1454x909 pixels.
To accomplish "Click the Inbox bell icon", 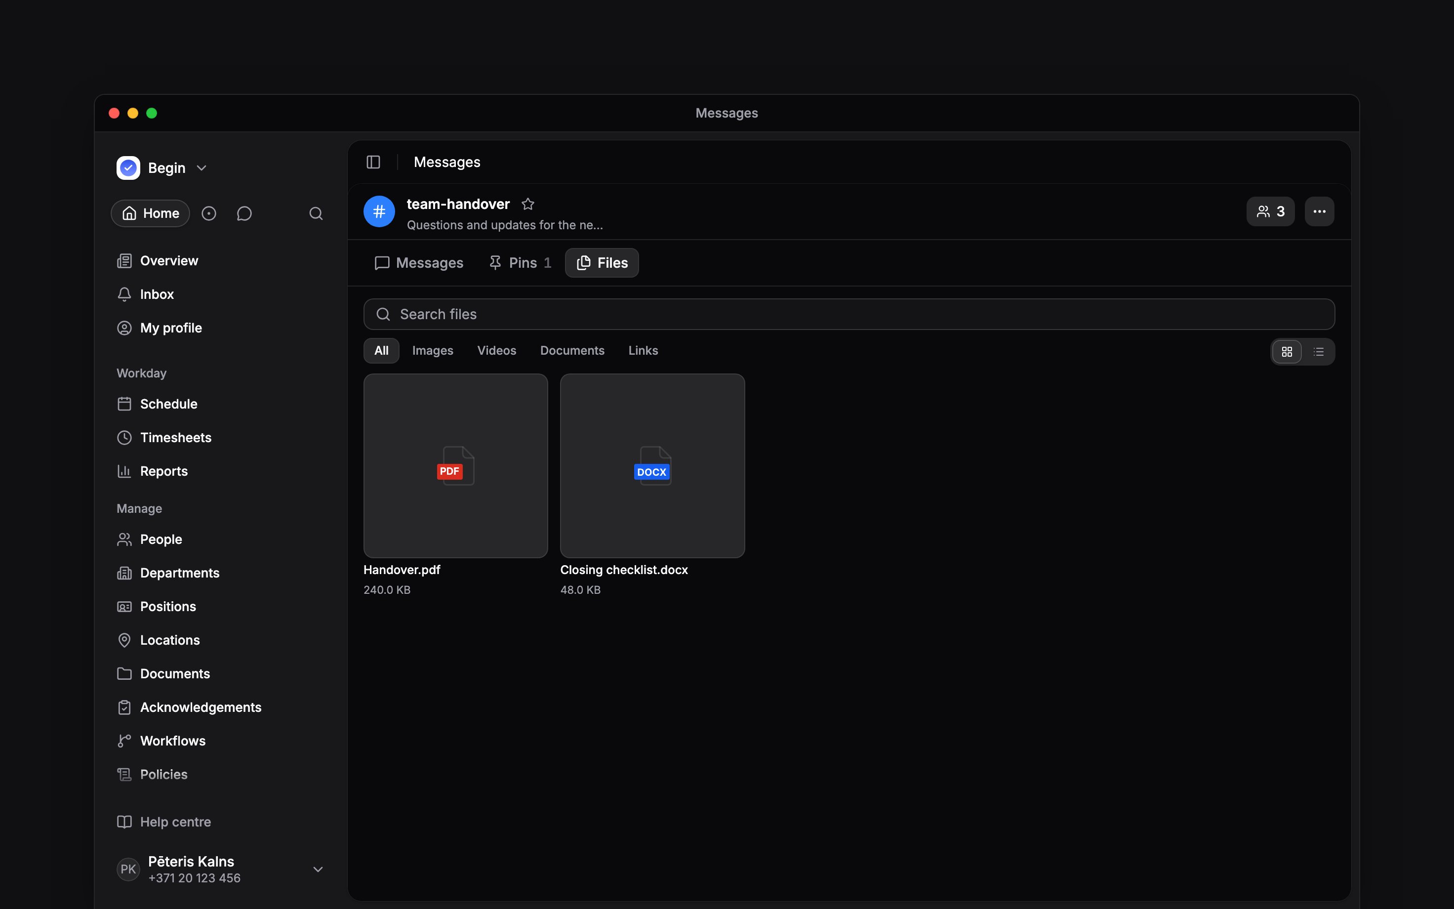I will 124,294.
